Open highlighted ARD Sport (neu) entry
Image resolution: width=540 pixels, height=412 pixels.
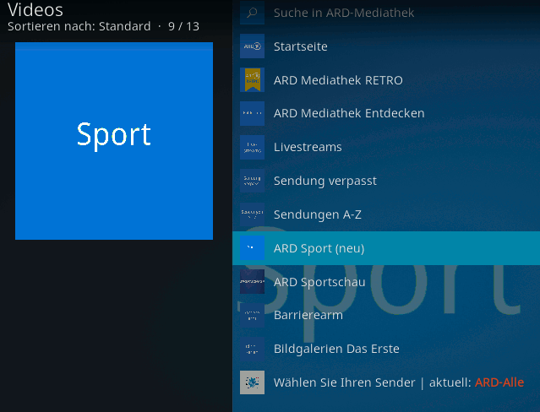386,248
